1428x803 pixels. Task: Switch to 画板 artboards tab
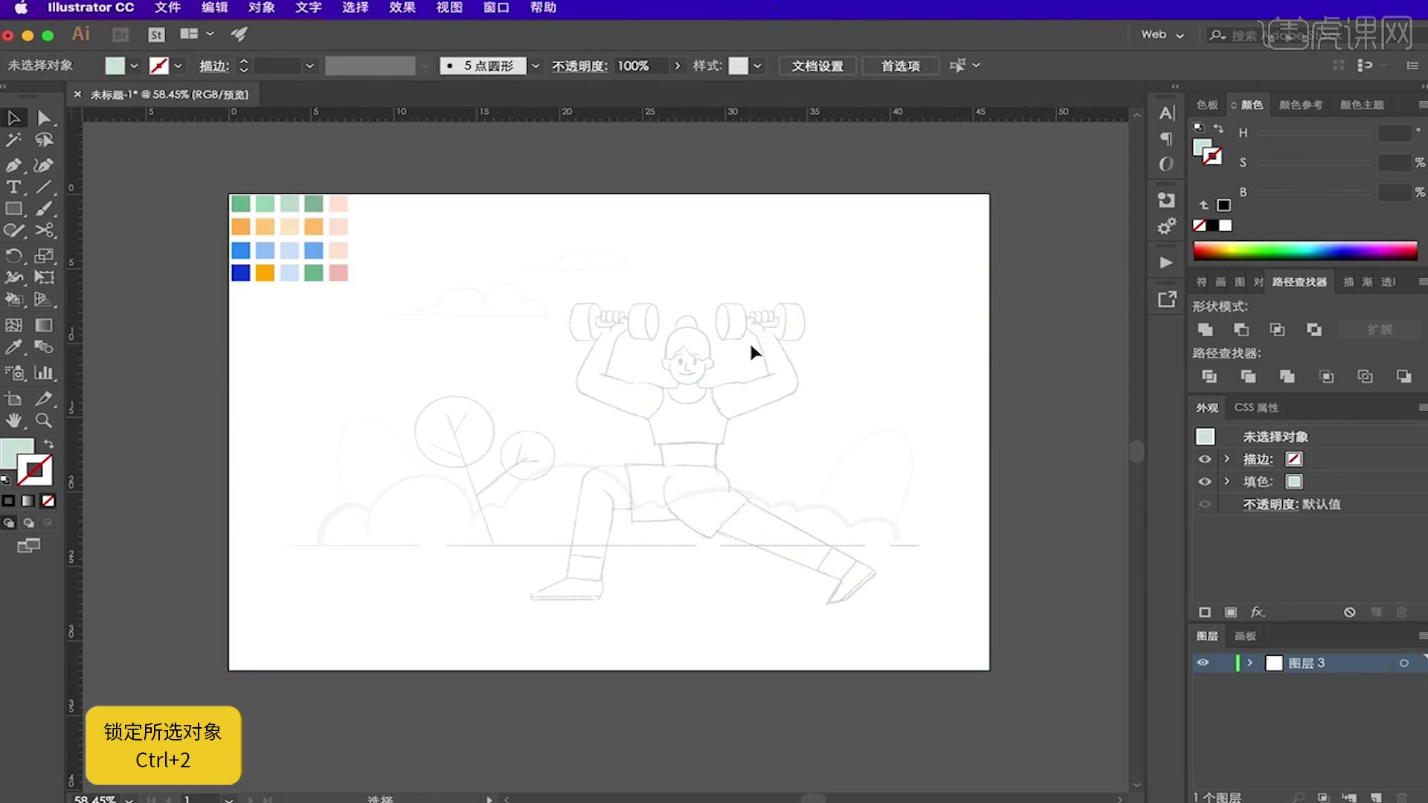click(1245, 636)
